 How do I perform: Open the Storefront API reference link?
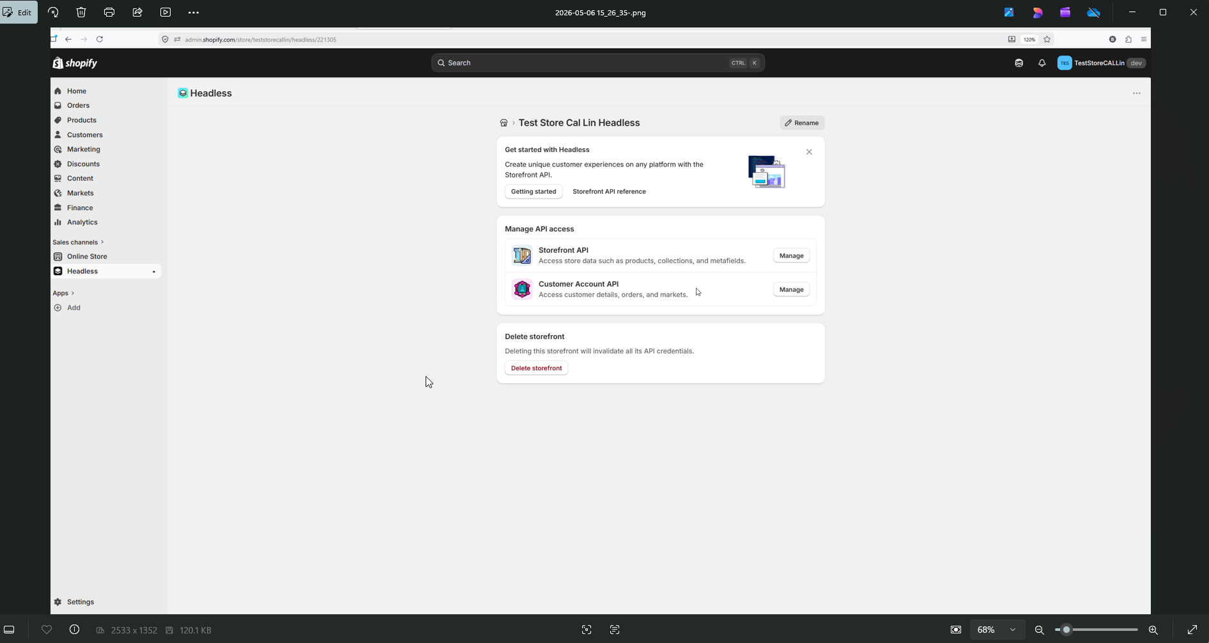pos(609,192)
